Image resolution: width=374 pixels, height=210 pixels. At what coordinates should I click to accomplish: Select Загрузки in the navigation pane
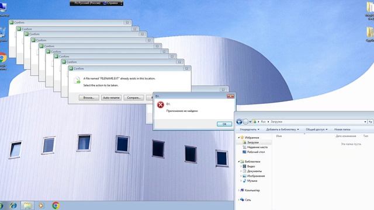(x=253, y=142)
